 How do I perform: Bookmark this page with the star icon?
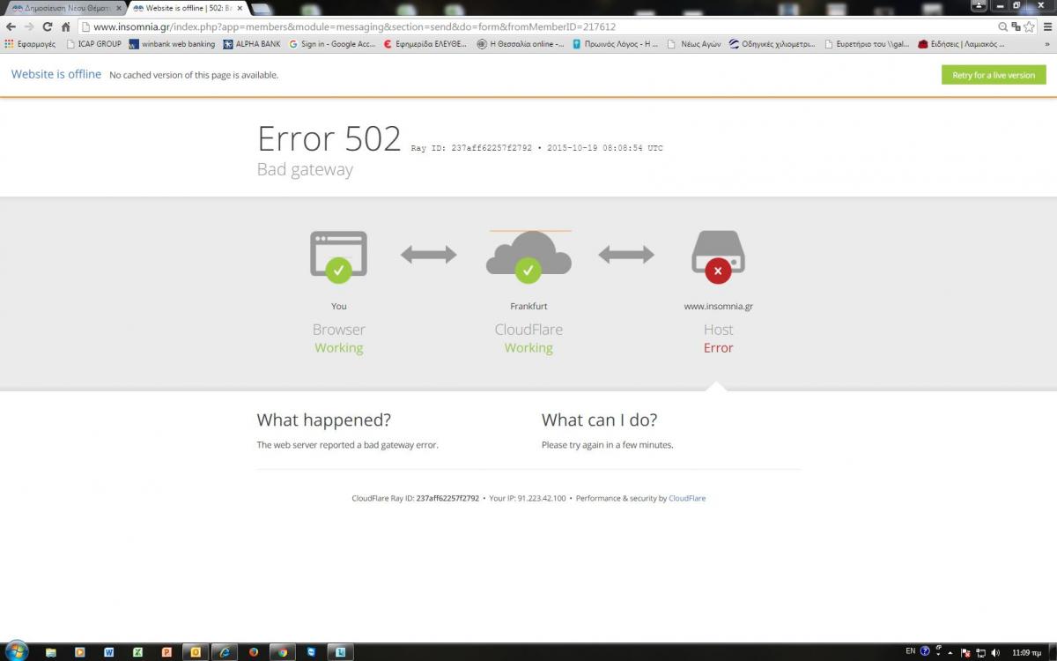point(1029,26)
